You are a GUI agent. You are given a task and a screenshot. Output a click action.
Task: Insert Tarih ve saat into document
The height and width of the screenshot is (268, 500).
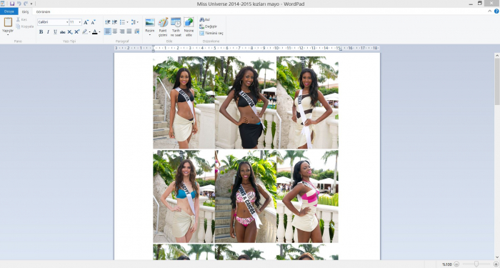click(176, 27)
